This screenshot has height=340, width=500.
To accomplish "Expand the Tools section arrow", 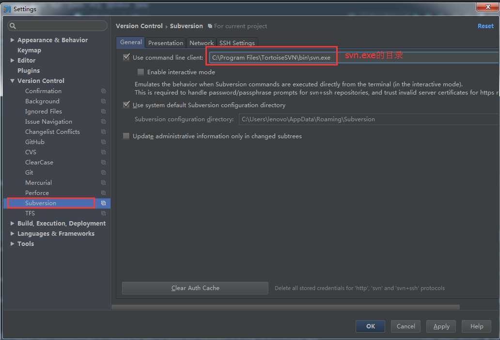I will (12, 243).
